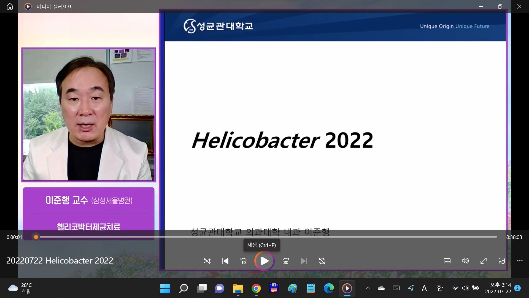Click the battery status tray icon

[x=476, y=288]
